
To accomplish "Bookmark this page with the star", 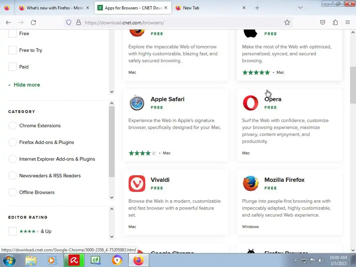I will point(287,23).
